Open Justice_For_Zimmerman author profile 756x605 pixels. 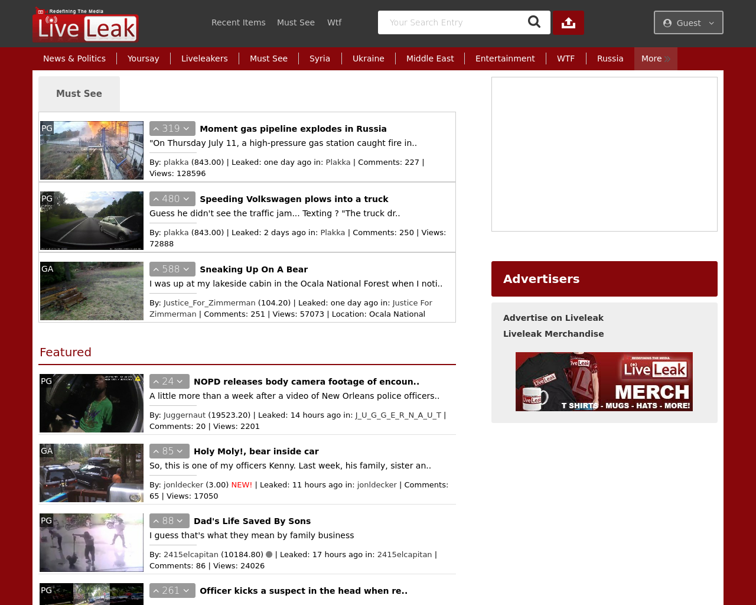(210, 303)
